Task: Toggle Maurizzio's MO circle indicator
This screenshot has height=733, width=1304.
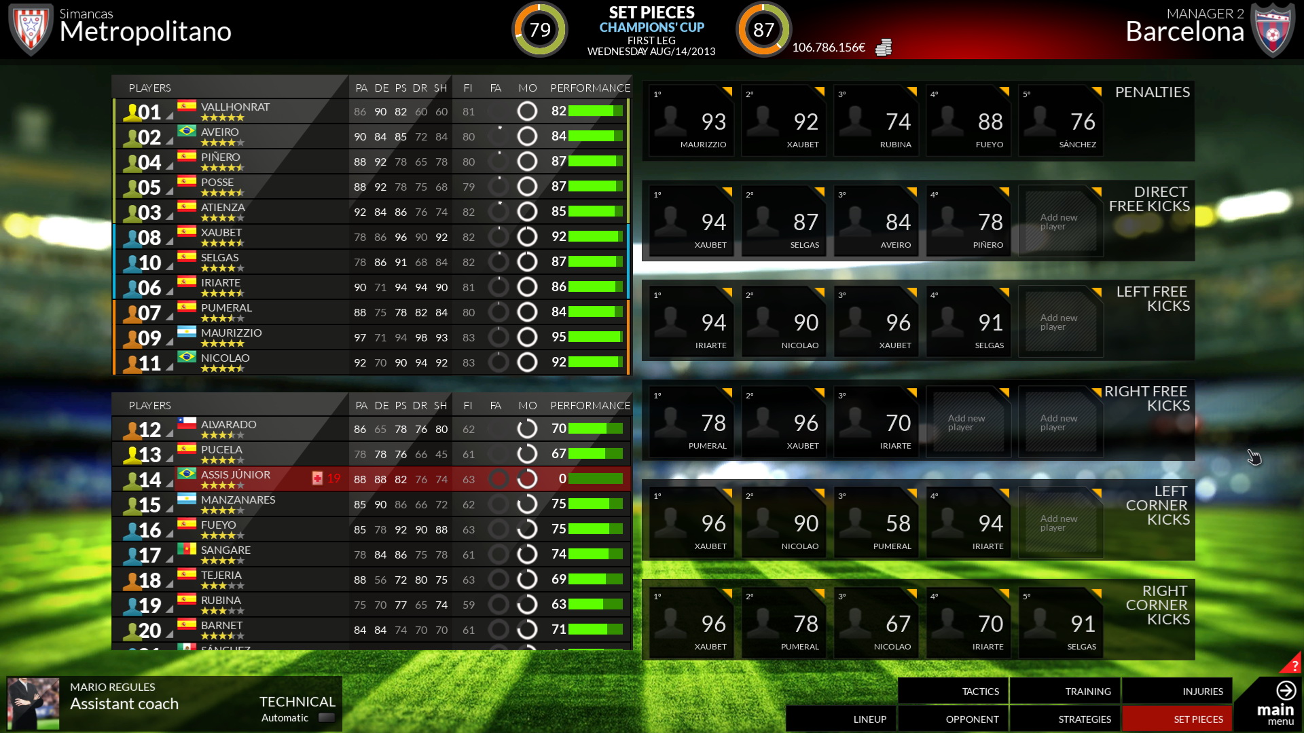Action: coord(527,337)
